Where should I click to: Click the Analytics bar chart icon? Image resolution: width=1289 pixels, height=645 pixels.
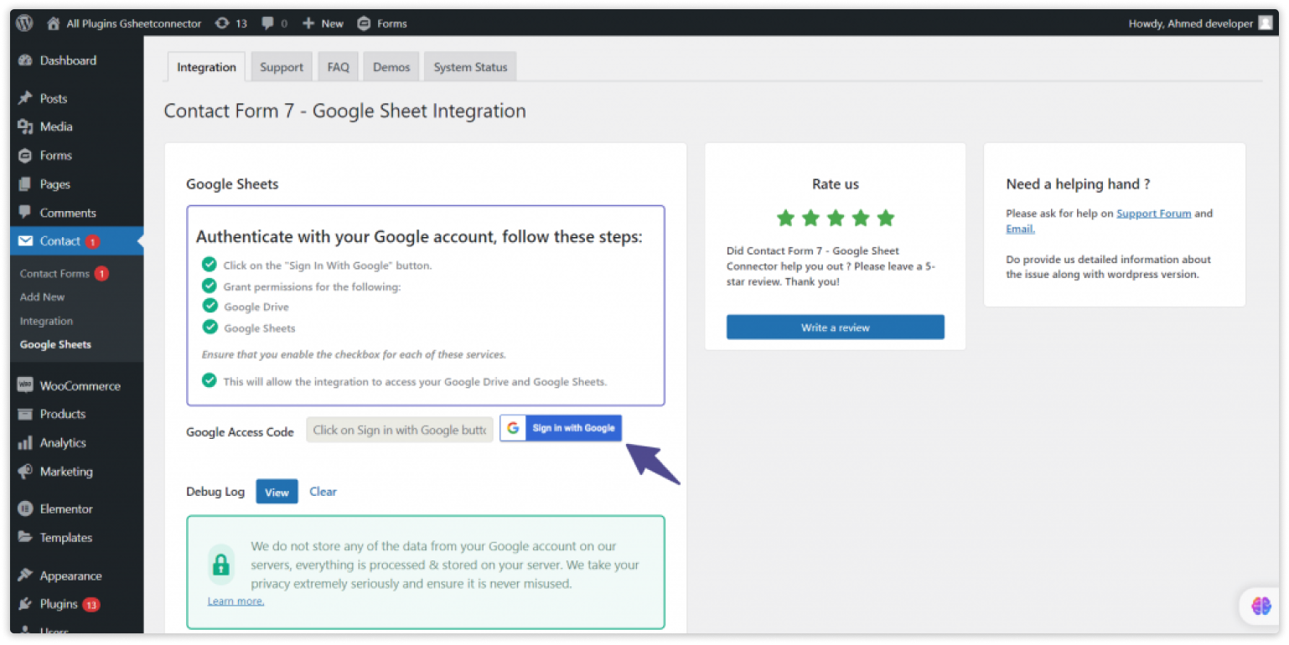coord(25,442)
